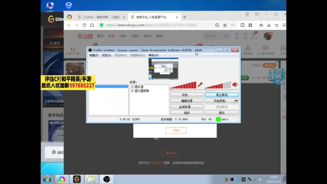Click the green security shield icon
This screenshot has width=327, height=184.
point(101,25)
